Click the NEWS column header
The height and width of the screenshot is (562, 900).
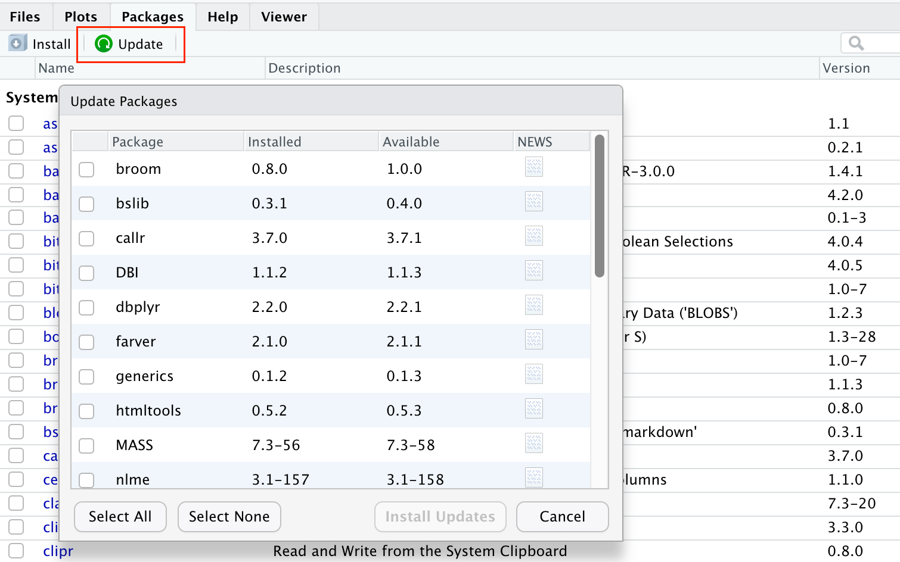click(x=551, y=142)
